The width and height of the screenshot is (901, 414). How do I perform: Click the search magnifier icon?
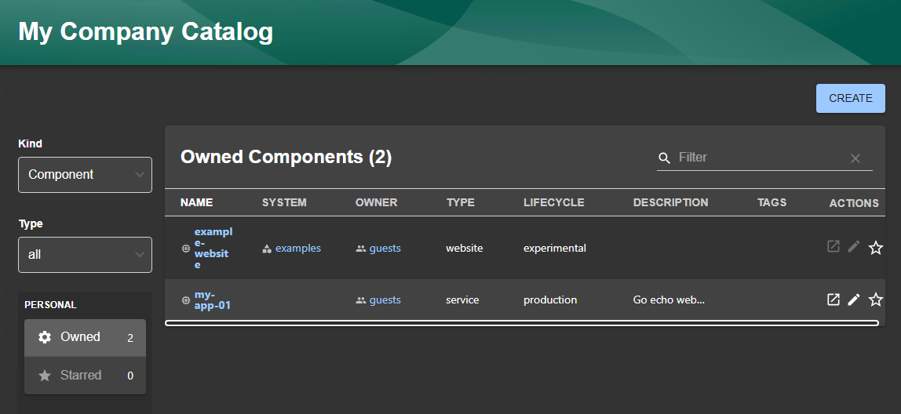click(665, 158)
